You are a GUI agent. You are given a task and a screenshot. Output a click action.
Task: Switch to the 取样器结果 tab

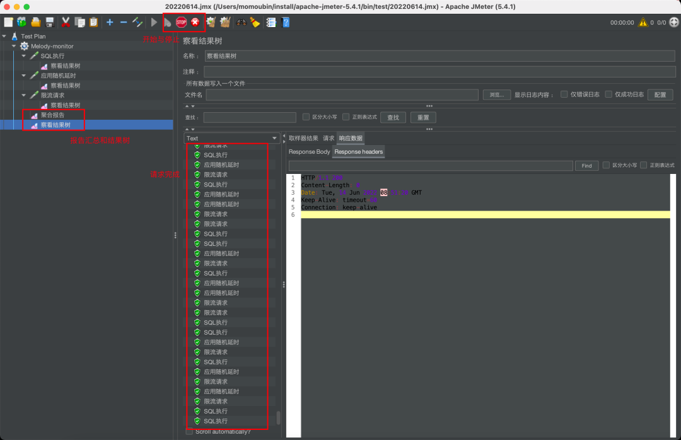(x=303, y=138)
